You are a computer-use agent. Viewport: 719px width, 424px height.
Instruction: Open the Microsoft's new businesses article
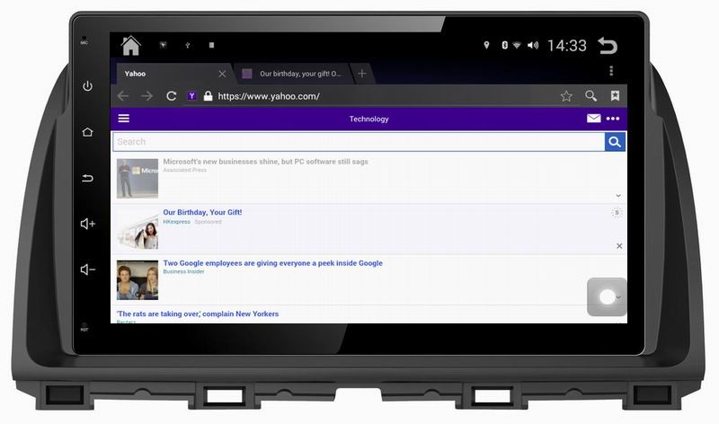pos(265,162)
